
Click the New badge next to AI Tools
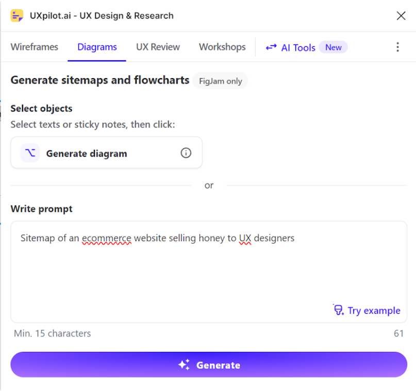(333, 47)
